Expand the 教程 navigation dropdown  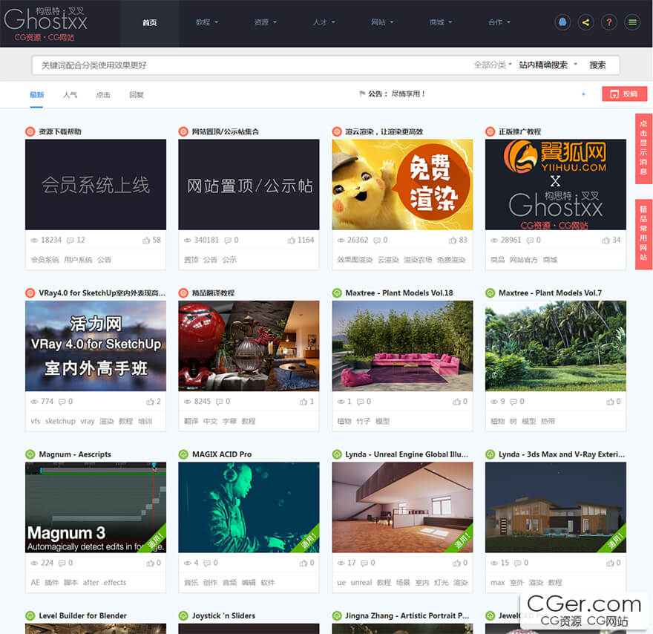click(x=207, y=22)
